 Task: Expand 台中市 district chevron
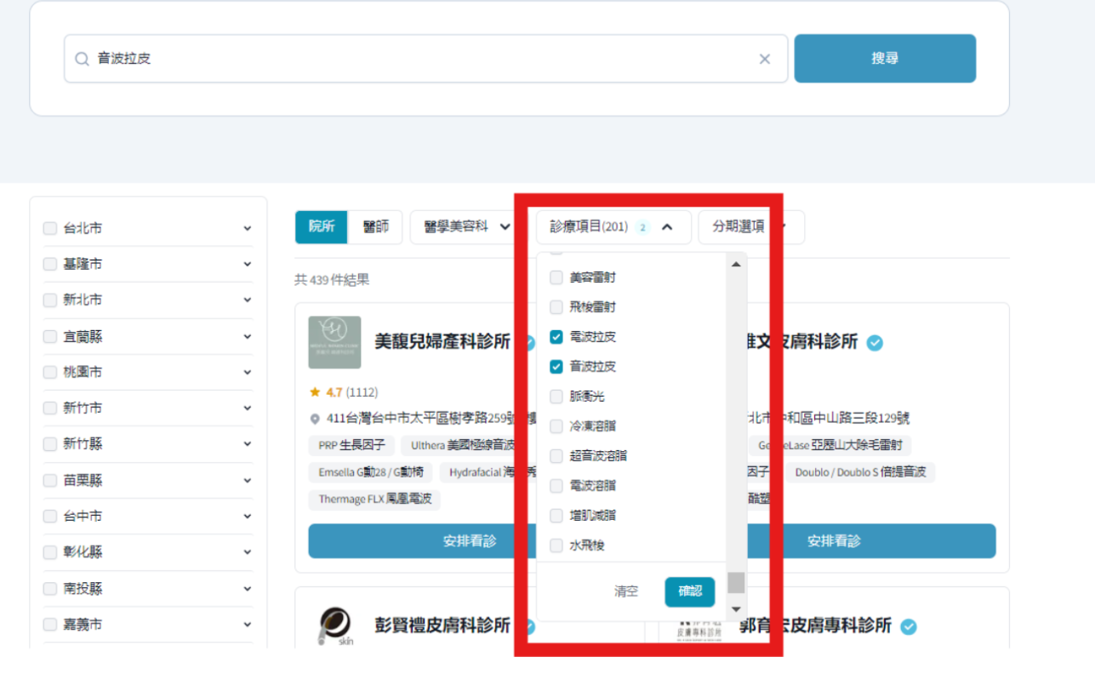(247, 516)
